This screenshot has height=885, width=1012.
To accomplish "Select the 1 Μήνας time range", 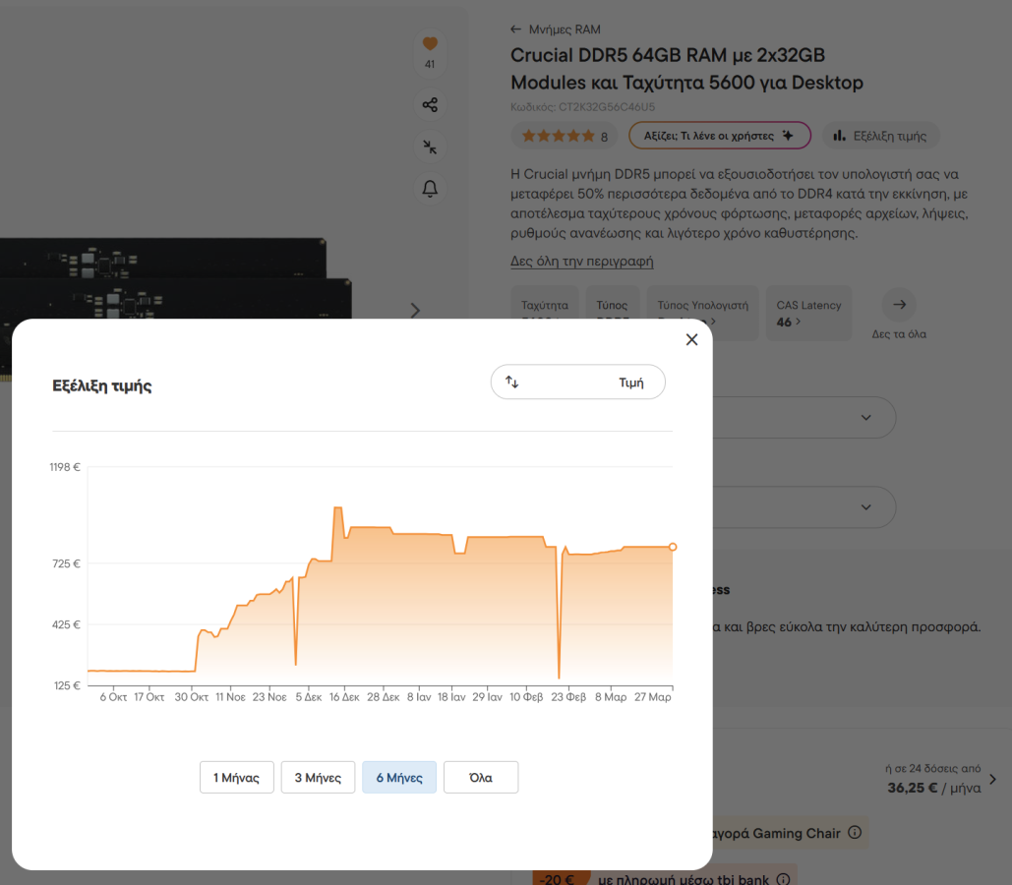I will (236, 777).
